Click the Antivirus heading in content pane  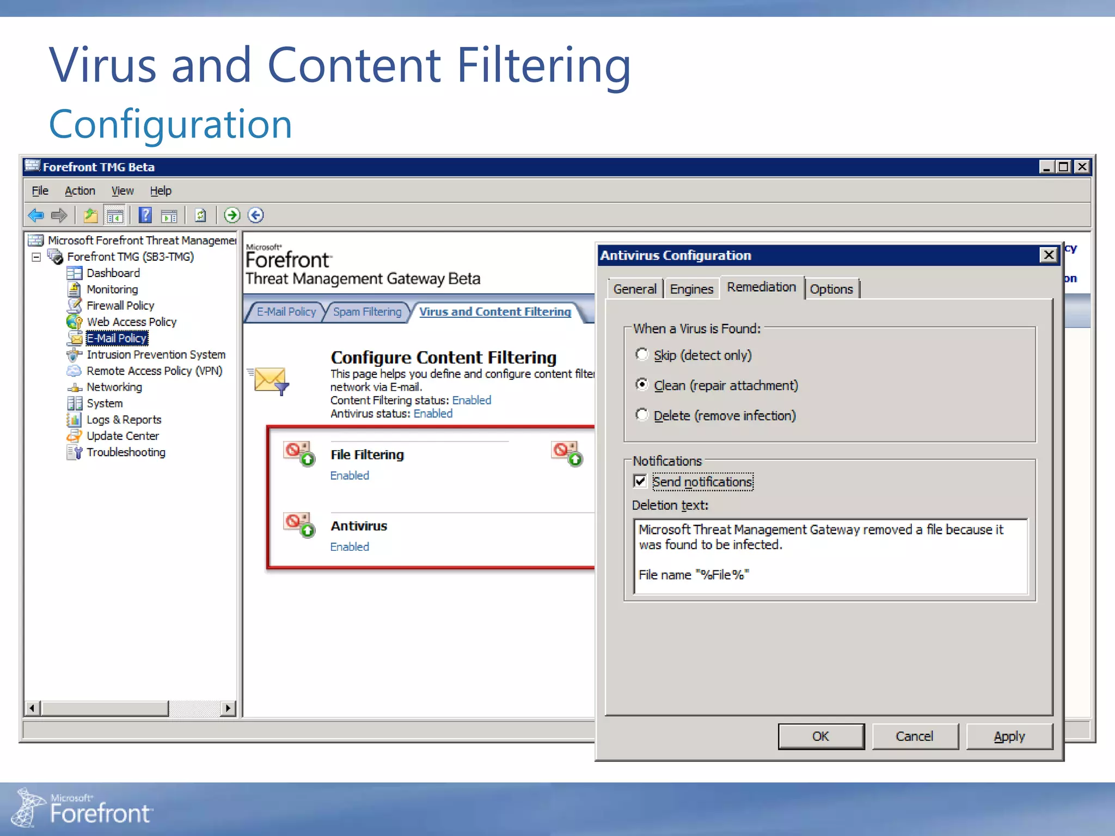click(x=359, y=526)
